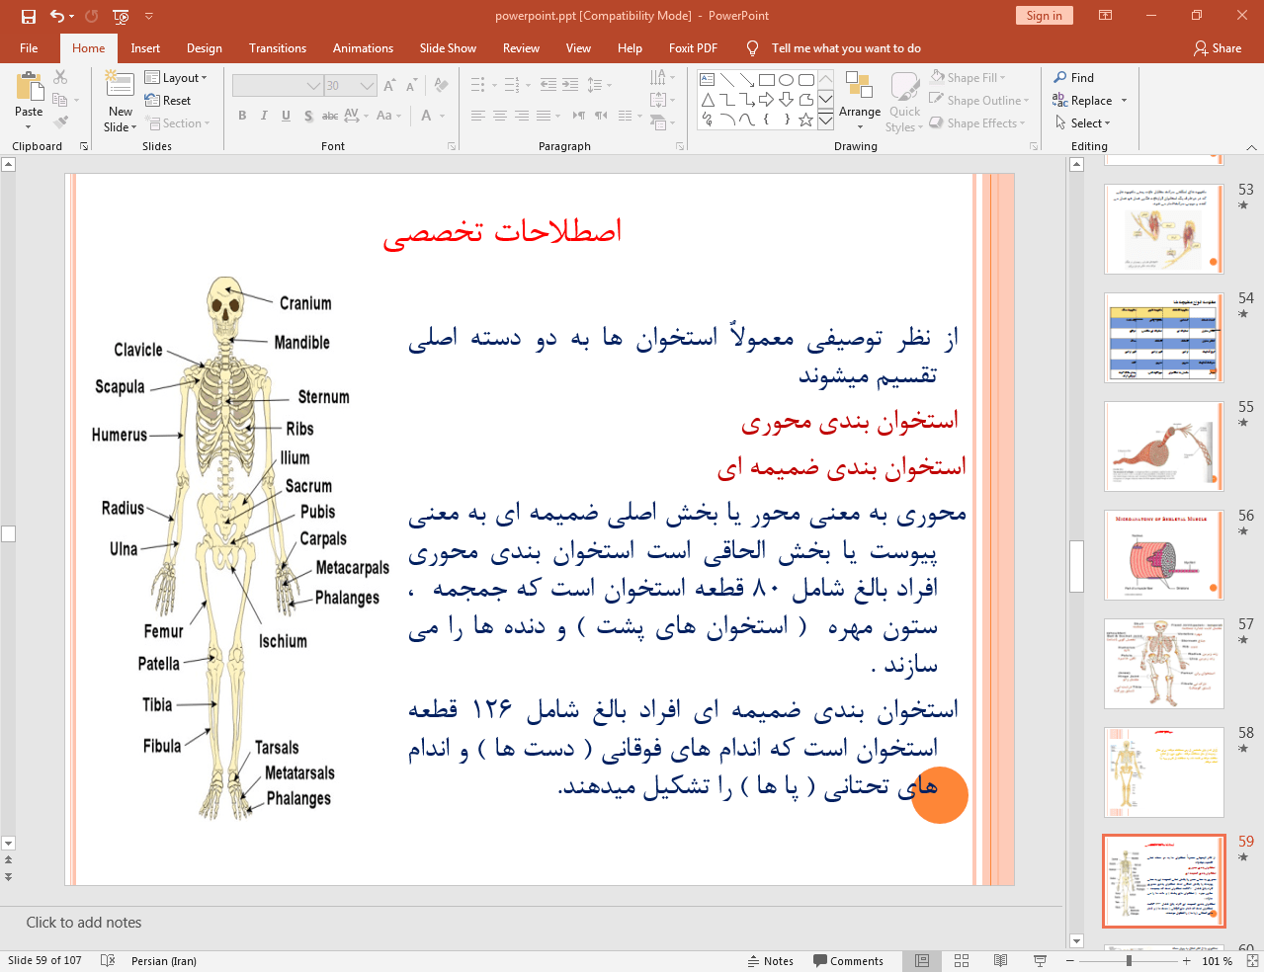
Task: Open Shape Effects dropdown
Action: [x=977, y=123]
